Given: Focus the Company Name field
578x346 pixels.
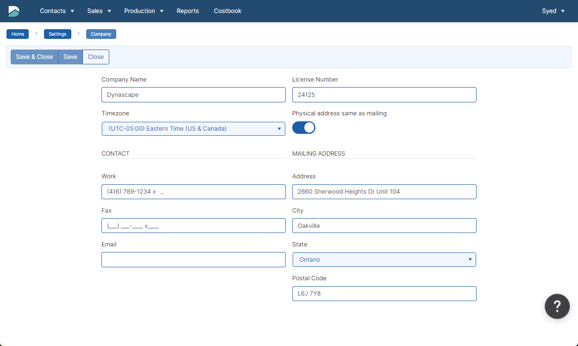Looking at the screenshot, I should (x=193, y=95).
